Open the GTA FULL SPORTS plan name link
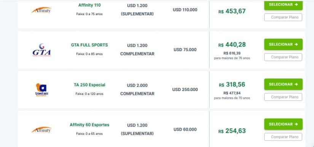This screenshot has width=314, height=147. [x=89, y=45]
